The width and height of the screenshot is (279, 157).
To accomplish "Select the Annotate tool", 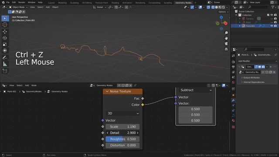I will [5, 58].
